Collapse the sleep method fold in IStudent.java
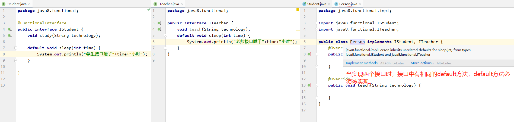This screenshot has width=514, height=122. (x=16, y=48)
